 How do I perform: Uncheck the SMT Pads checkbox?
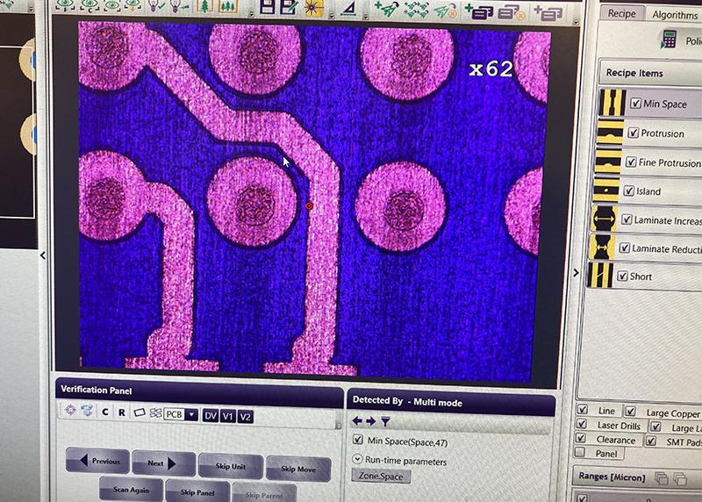(651, 441)
